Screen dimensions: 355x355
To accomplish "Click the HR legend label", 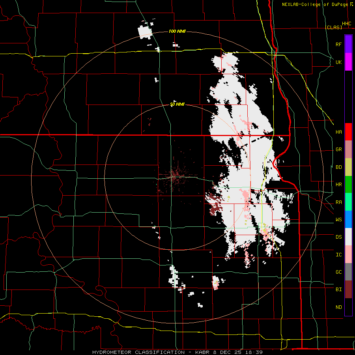I will 339,185.
